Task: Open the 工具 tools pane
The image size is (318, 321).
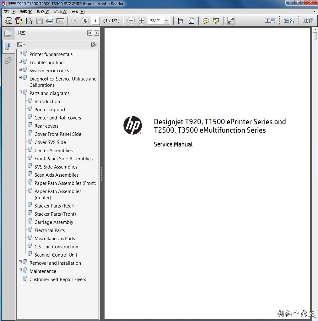Action: tap(270, 21)
